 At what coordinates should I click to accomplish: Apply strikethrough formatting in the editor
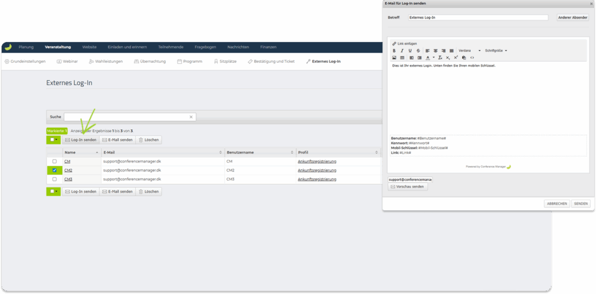(418, 51)
